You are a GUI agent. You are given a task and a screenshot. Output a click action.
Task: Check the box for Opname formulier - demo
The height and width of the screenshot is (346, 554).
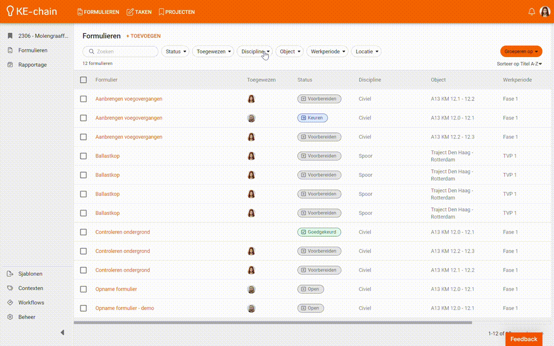[x=84, y=308]
